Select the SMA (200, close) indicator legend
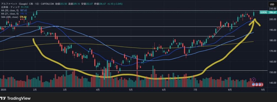277x102 pixels. 9,17
